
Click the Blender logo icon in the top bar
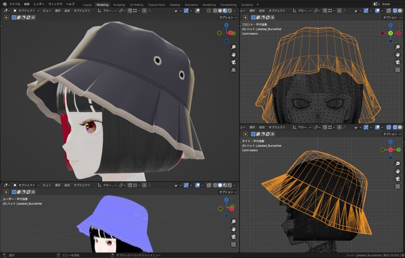pos(4,4)
